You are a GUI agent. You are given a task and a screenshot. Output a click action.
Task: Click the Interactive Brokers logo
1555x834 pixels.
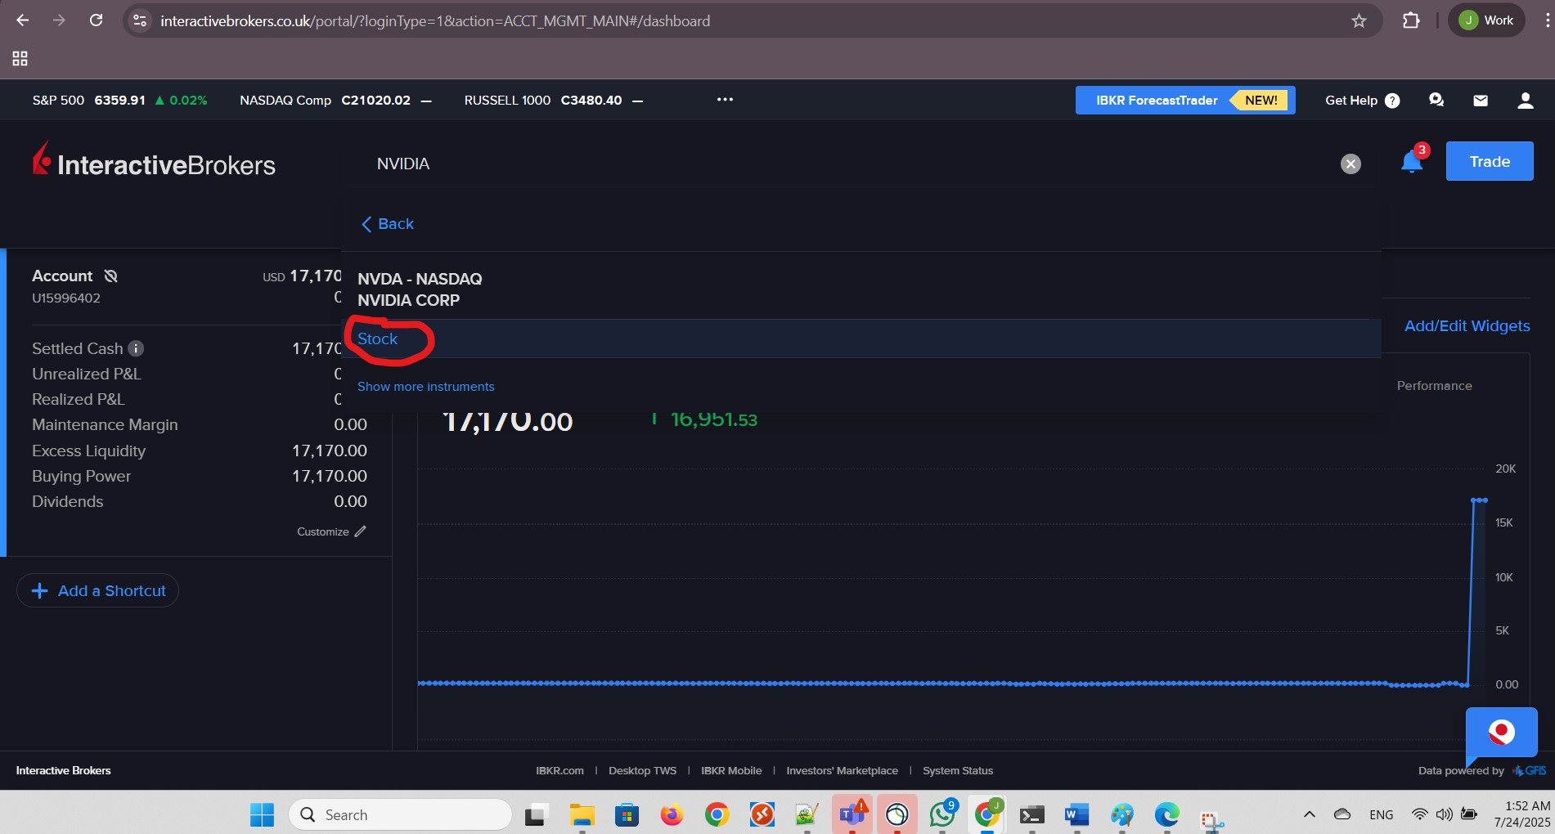click(x=154, y=160)
